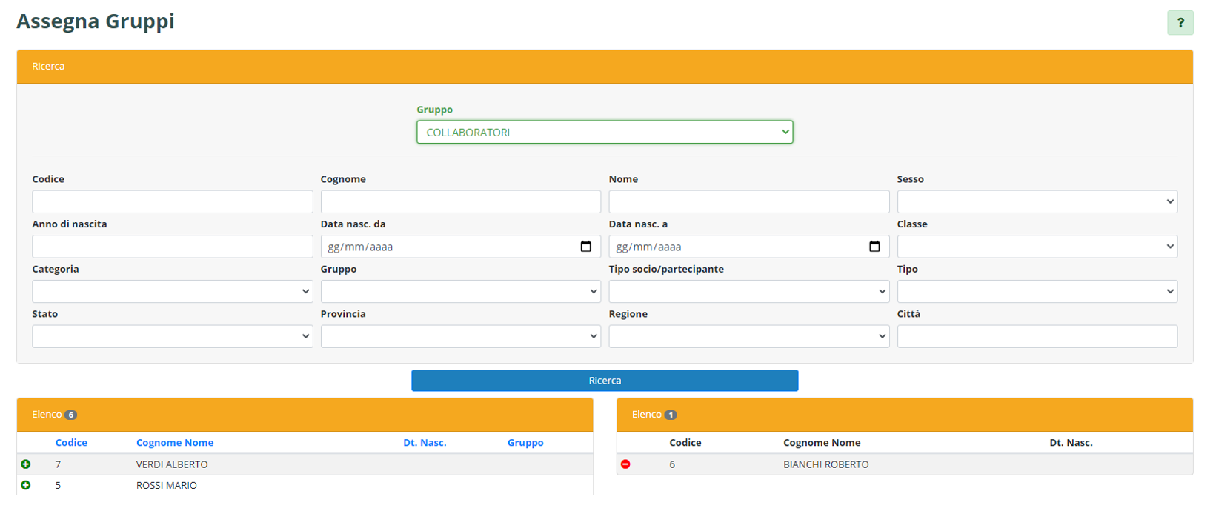This screenshot has width=1213, height=508.
Task: Add VERDI ALBERTO with green plus icon
Action: click(26, 464)
